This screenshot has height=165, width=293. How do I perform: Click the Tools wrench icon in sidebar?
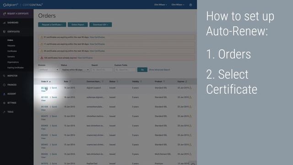pyautogui.click(x=4, y=112)
